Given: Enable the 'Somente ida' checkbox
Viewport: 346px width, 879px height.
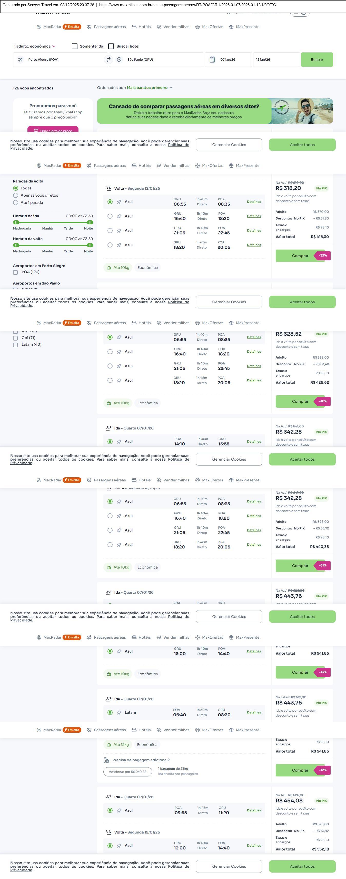Looking at the screenshot, I should pos(75,47).
